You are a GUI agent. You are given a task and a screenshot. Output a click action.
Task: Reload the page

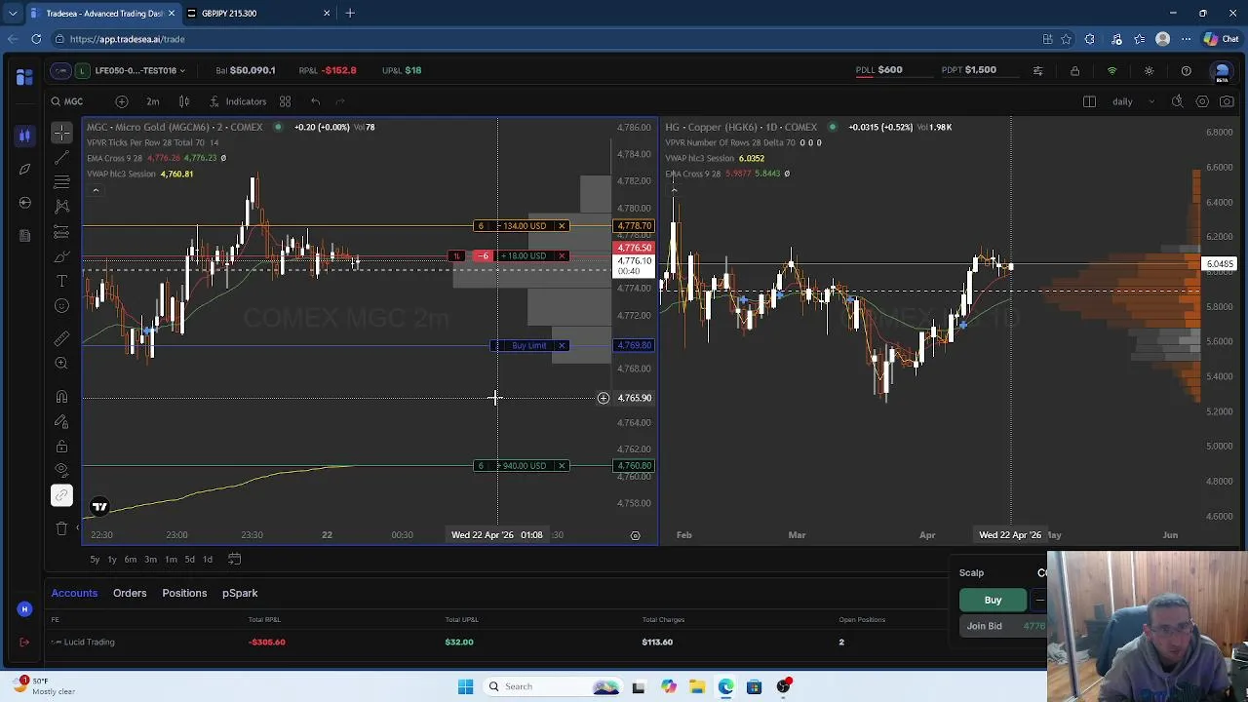coord(36,39)
